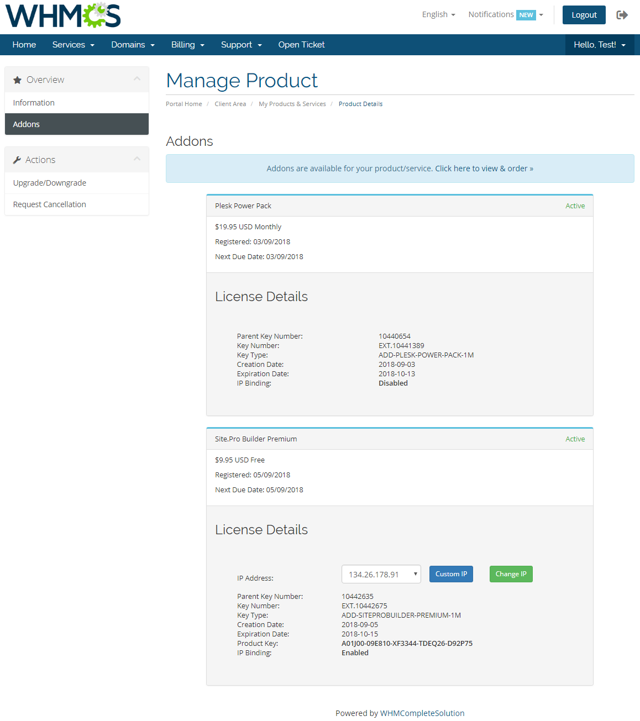Open the English language dropdown
The width and height of the screenshot is (640, 721).
[438, 15]
